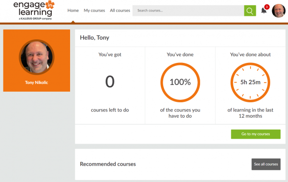
Task: Click the Go to my courses button
Action: (256, 134)
